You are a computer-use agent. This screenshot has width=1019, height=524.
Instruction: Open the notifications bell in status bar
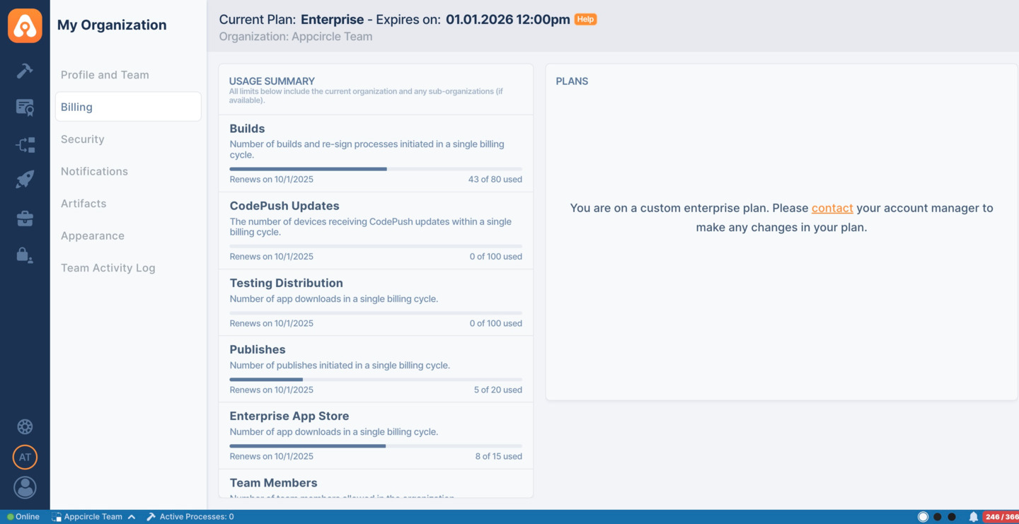[x=973, y=517]
